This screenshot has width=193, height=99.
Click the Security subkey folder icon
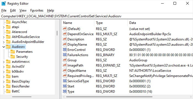point(13,57)
